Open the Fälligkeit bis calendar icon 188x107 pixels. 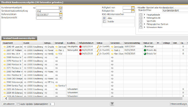click(x=133, y=11)
